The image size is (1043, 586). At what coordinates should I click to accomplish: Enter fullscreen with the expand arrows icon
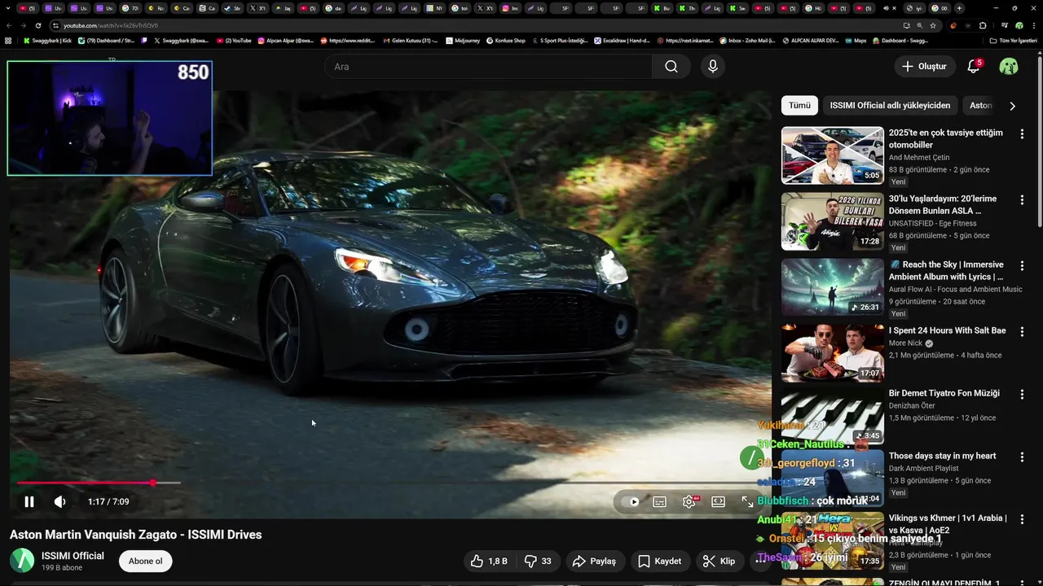747,502
